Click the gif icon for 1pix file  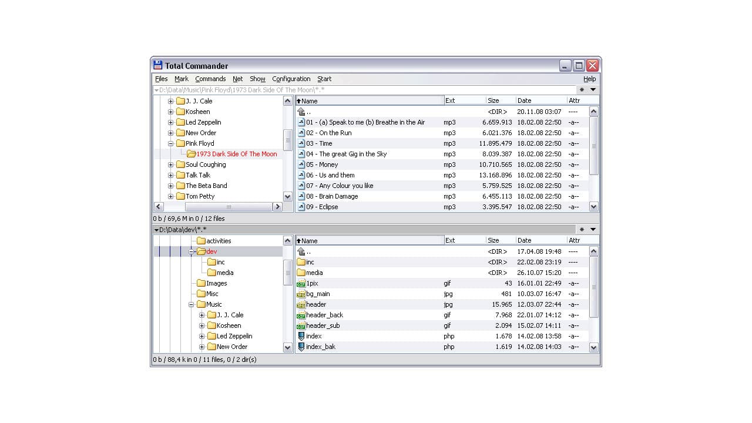tap(301, 283)
